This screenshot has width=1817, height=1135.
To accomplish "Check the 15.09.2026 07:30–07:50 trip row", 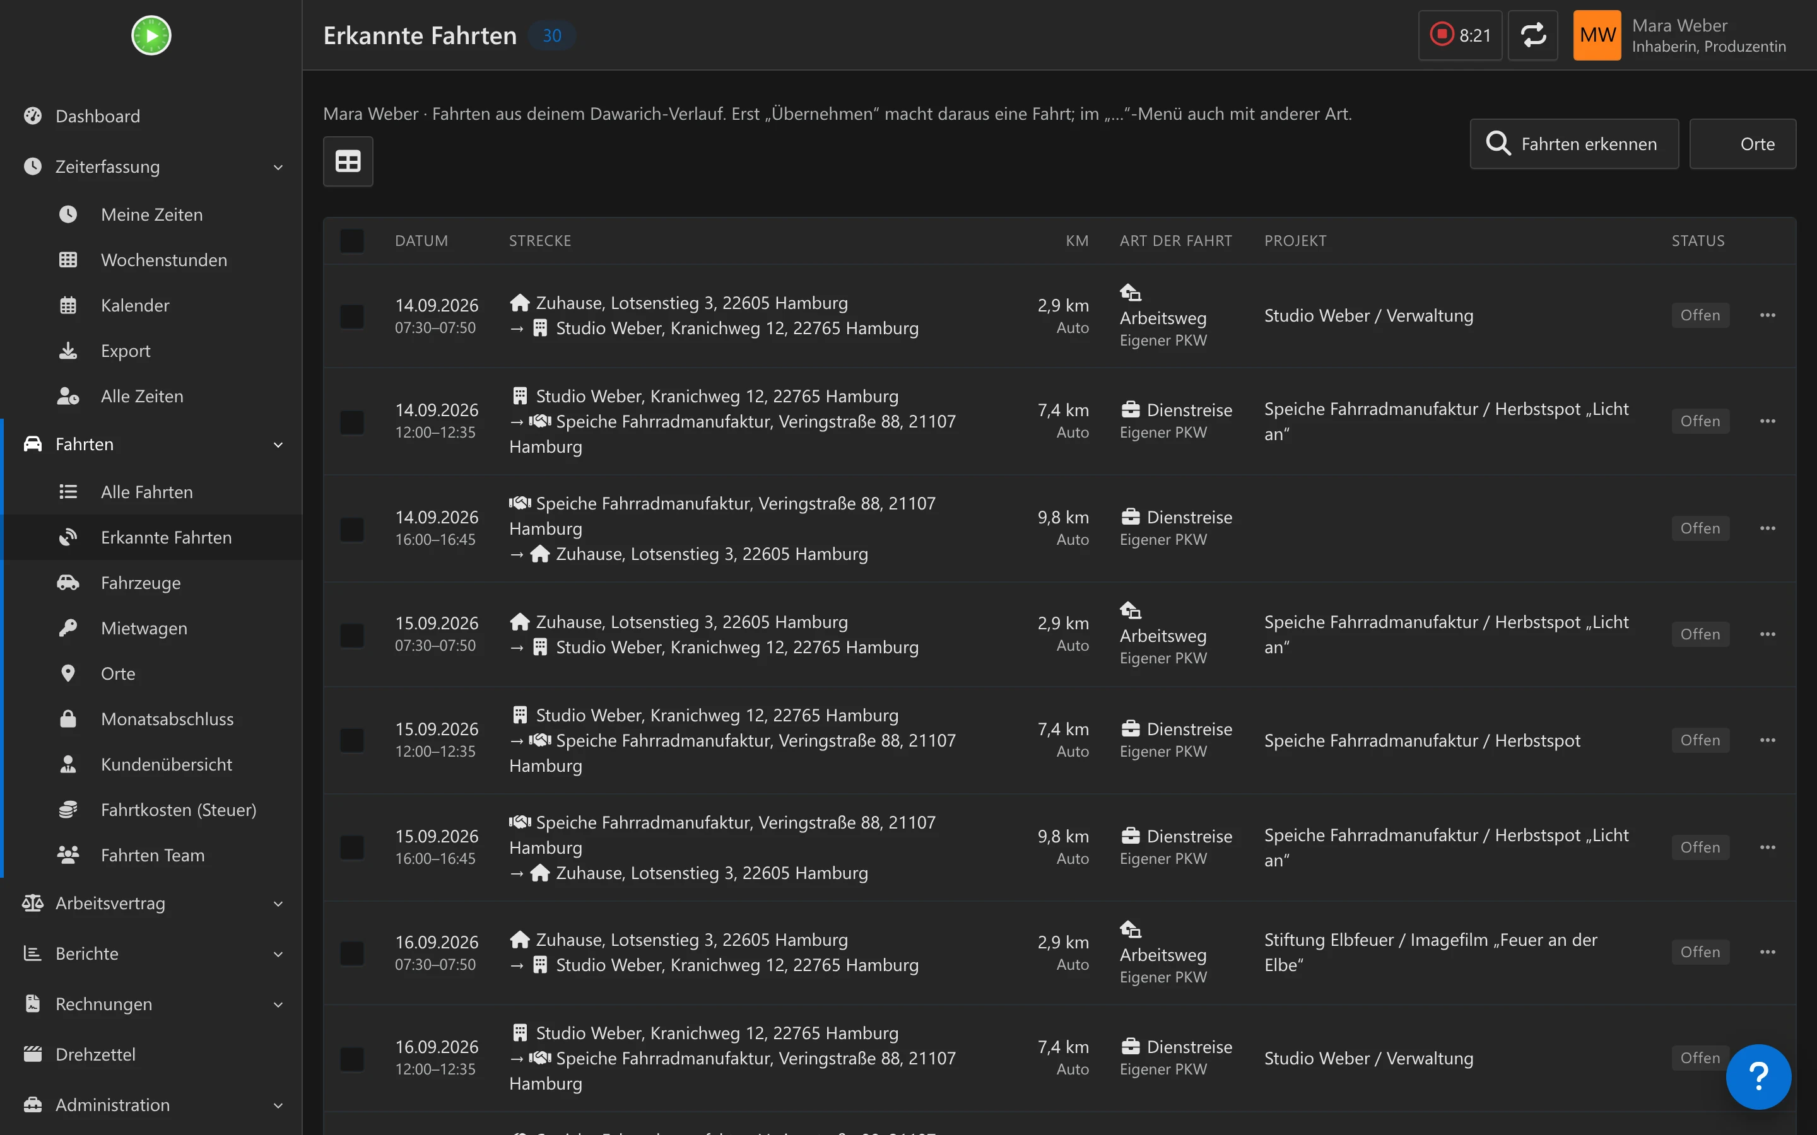I will (351, 635).
